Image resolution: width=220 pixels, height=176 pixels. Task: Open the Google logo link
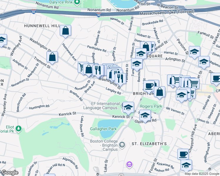pyautogui.click(x=9, y=172)
